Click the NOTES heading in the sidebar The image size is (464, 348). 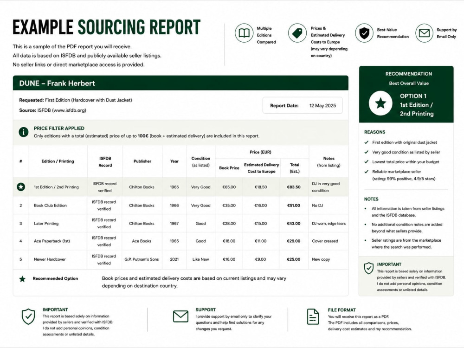coord(371,199)
